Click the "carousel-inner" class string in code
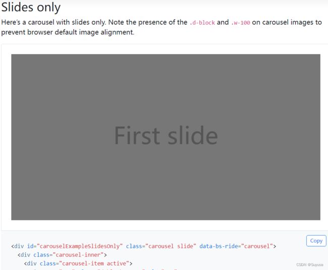 pos(78,255)
